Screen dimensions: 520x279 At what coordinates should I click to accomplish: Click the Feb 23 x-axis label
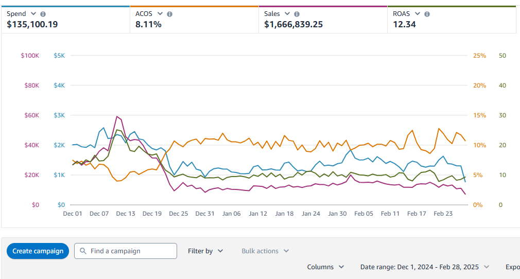pos(443,214)
